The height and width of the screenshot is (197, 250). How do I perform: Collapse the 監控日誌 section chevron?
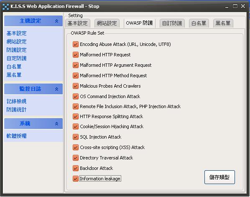tap(56, 89)
